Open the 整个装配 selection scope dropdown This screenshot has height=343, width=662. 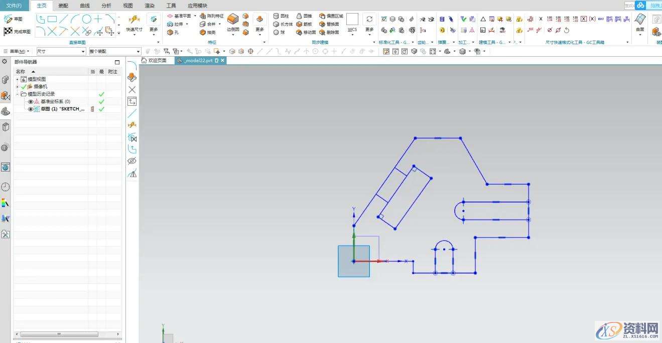(115, 51)
